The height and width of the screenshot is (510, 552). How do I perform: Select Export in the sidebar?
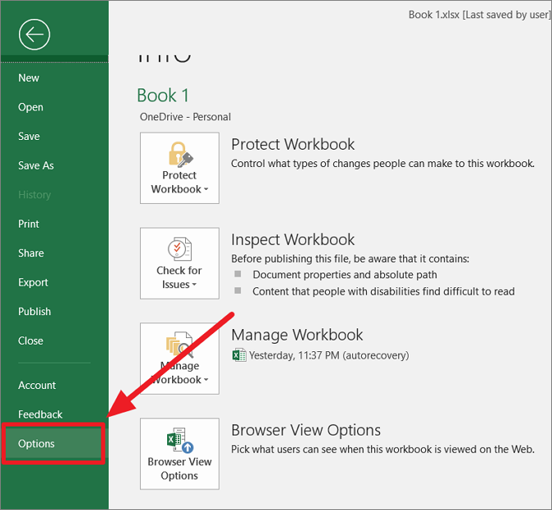(x=33, y=282)
